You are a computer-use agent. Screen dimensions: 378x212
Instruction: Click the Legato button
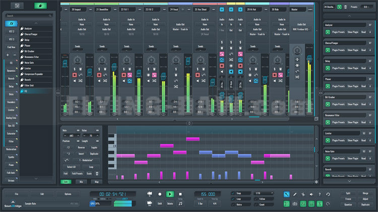[94, 148]
